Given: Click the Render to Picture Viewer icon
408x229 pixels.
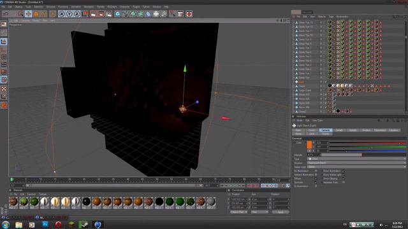Looking at the screenshot, I should tap(101, 14).
